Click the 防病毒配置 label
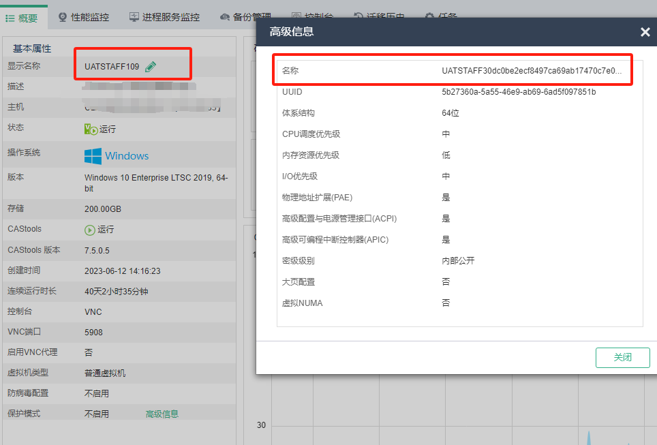Screen dimensions: 657x445 [28, 393]
